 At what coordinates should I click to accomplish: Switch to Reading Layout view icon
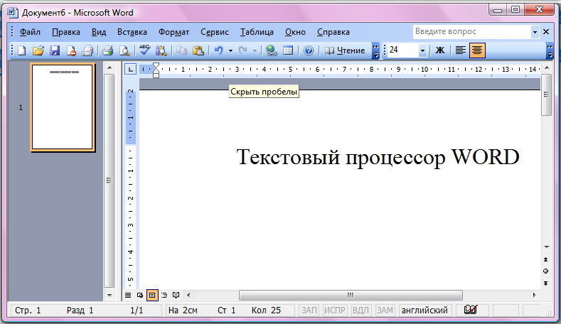point(176,295)
